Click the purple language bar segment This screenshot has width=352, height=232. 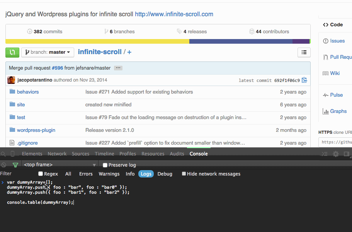click(301, 41)
